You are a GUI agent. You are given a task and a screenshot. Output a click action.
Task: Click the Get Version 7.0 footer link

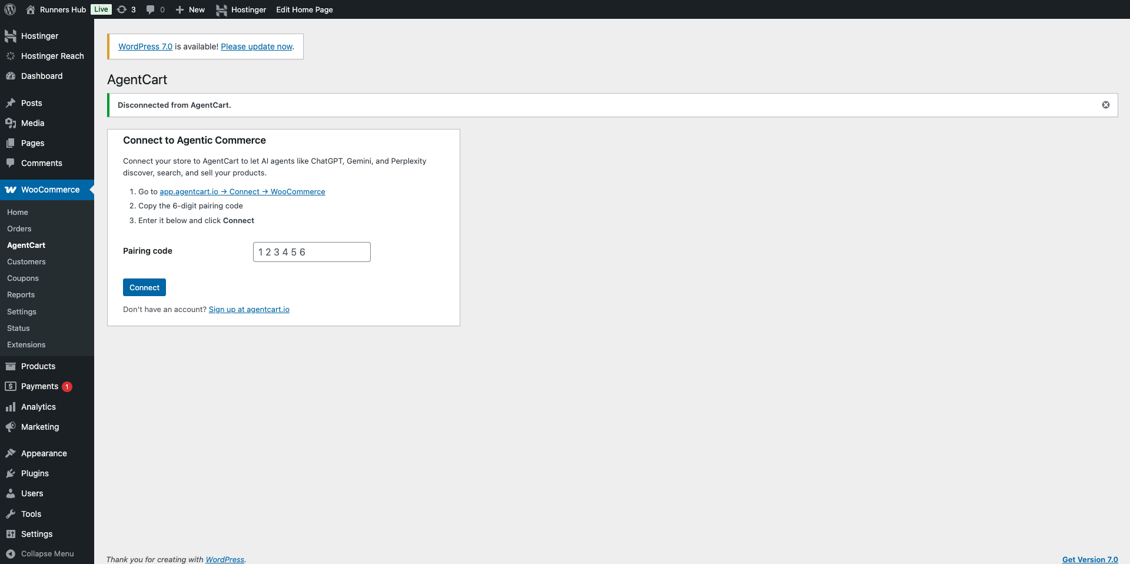click(1090, 559)
